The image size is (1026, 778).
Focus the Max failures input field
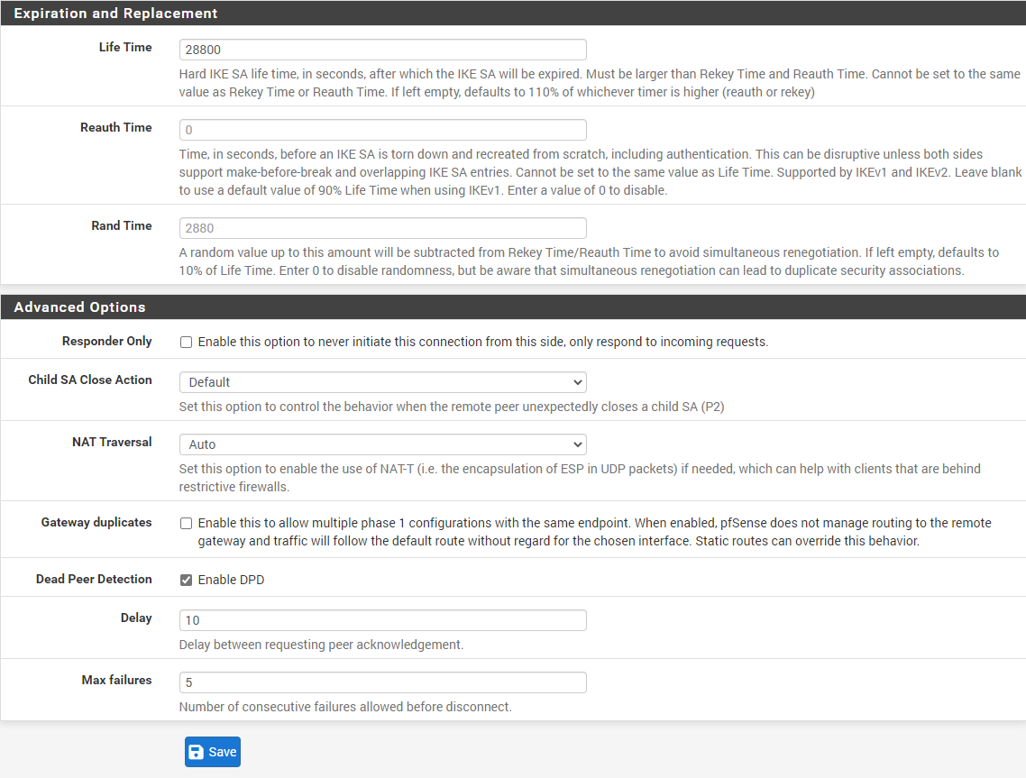pos(382,682)
